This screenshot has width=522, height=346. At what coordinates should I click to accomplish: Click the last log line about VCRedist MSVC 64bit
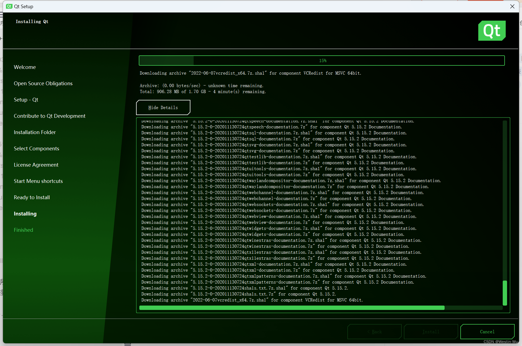pyautogui.click(x=252, y=300)
